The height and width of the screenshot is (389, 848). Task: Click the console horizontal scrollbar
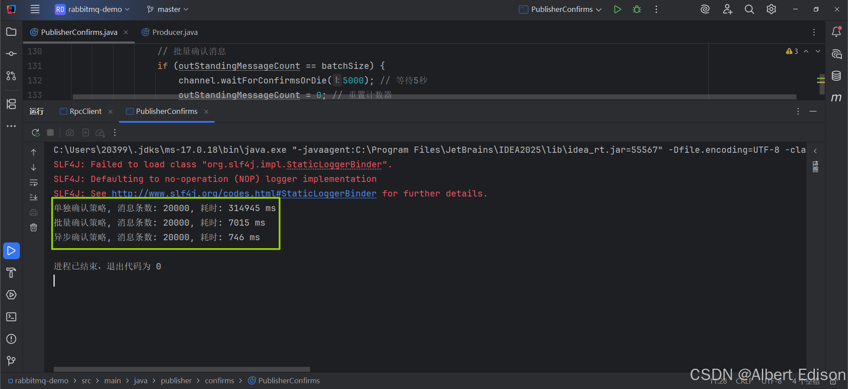coord(182,369)
